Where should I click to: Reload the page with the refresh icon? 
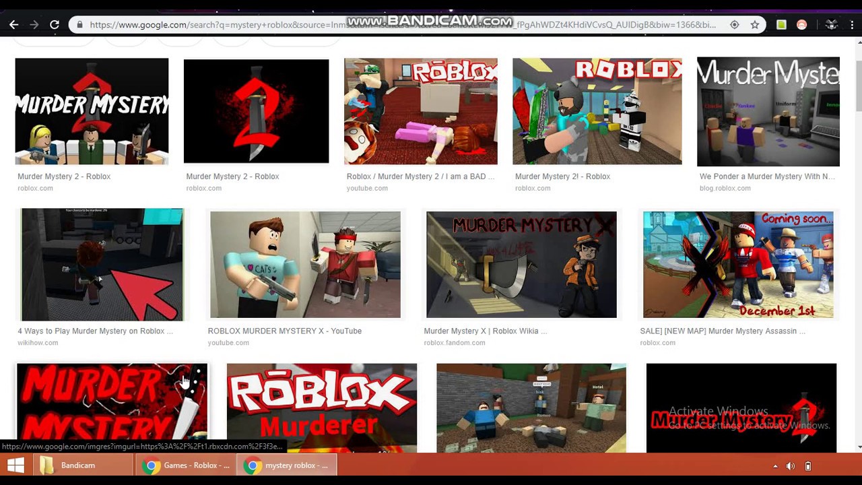click(x=55, y=25)
